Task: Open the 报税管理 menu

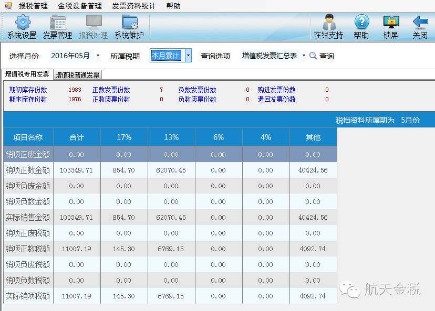Action: point(33,6)
